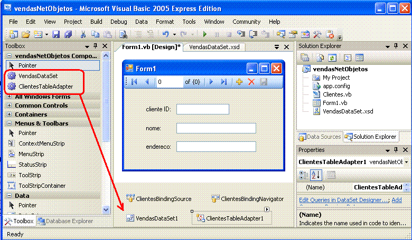Screen dimensions: 412x240
Task: Click Edit Queries in DataSet Designer link
Action: coord(344,200)
